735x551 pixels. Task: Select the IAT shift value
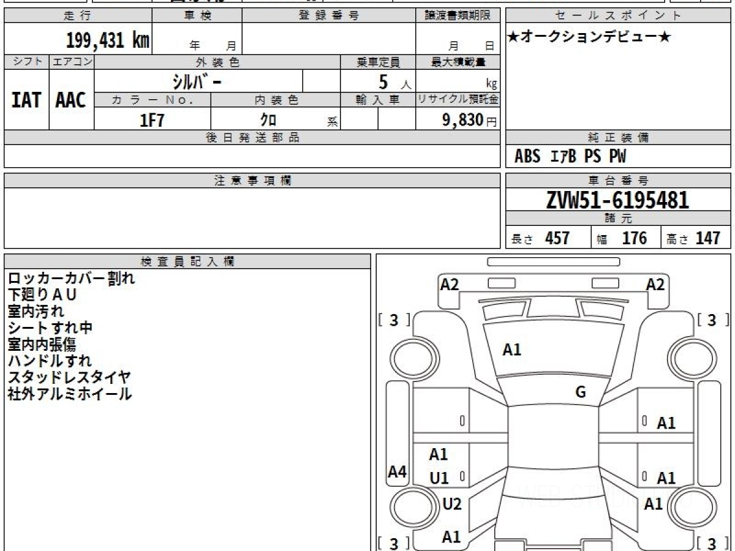26,100
